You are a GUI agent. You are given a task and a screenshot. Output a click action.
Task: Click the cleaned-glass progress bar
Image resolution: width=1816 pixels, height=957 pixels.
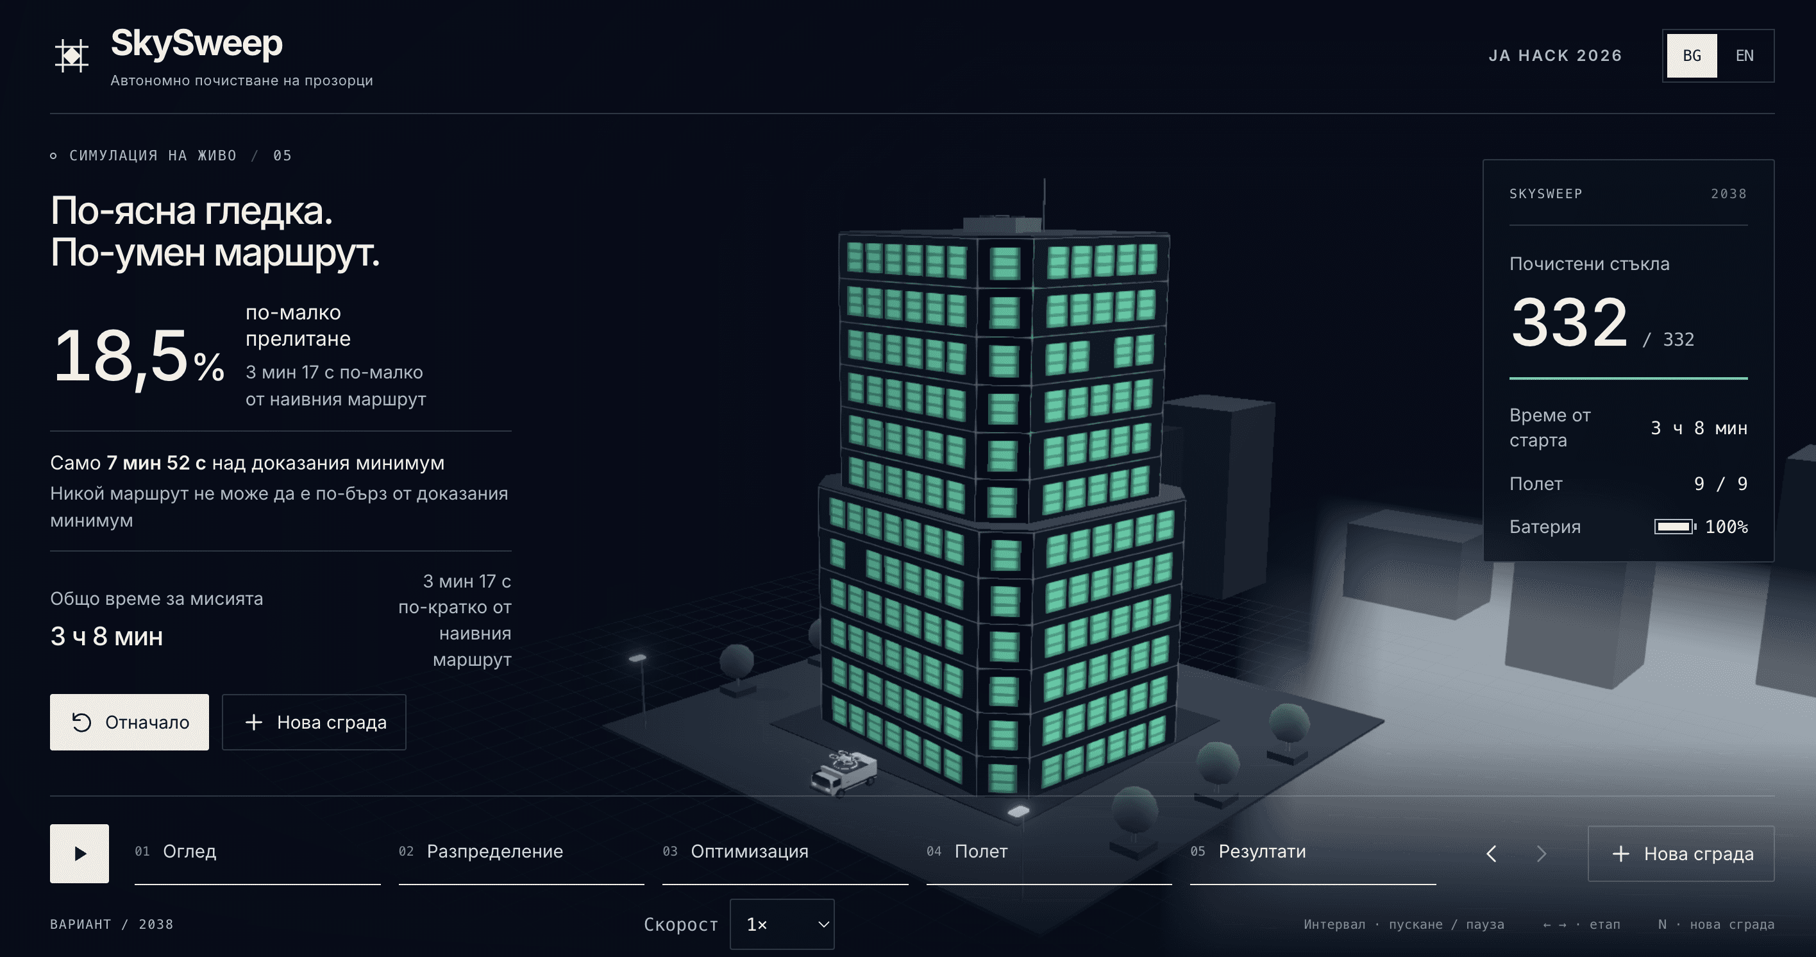1629,378
